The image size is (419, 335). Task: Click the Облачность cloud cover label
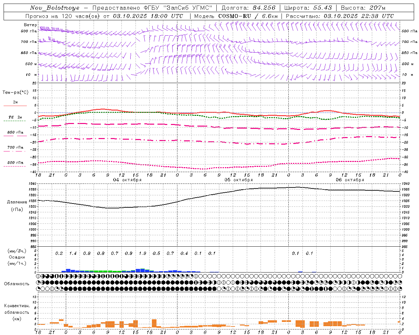(x=17, y=284)
